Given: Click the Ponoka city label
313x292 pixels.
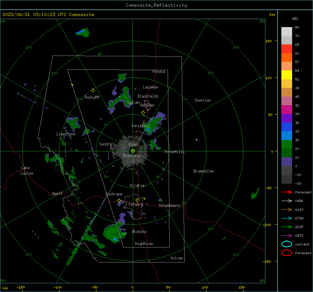Looking at the screenshot, I should (x=159, y=72).
